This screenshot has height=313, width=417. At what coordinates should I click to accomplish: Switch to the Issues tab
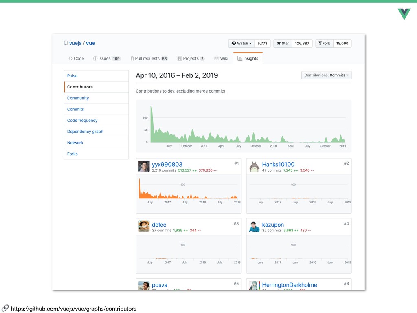click(x=107, y=59)
